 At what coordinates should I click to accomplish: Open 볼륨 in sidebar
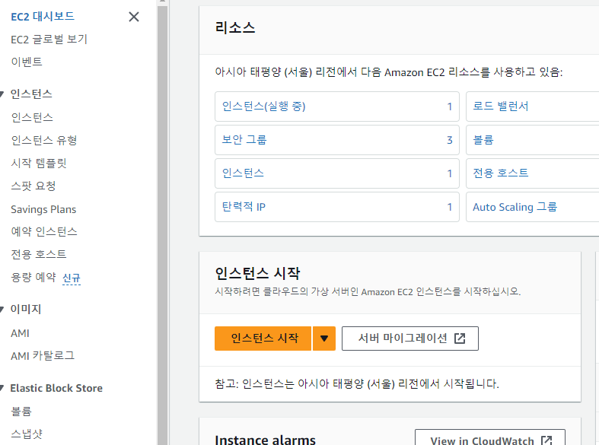(x=21, y=412)
